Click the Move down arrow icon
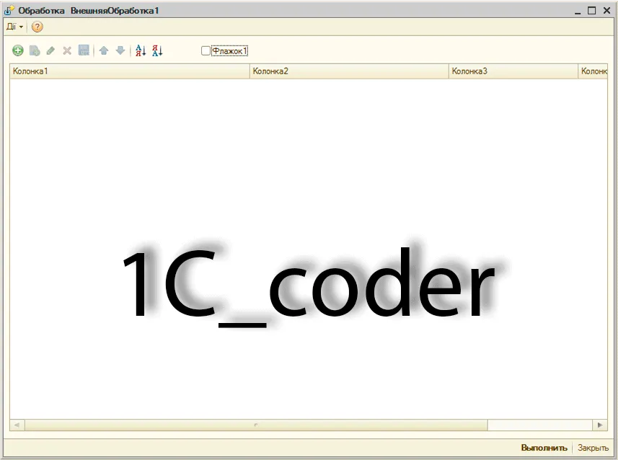 coord(120,50)
